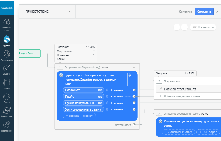Open the Сделки section icon

point(7,39)
